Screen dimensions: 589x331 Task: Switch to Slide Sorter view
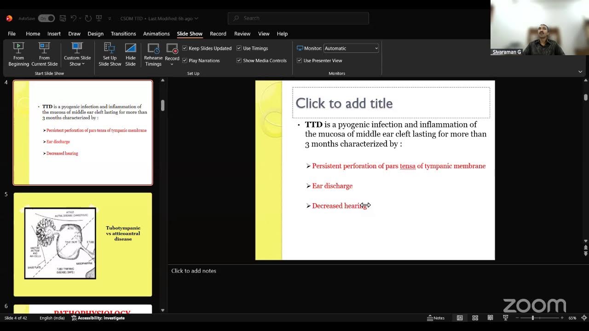pyautogui.click(x=475, y=318)
